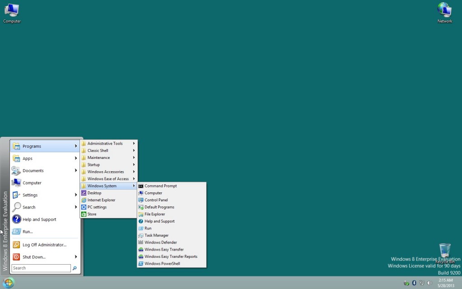Select the highlighted Windows System folder

coord(108,186)
